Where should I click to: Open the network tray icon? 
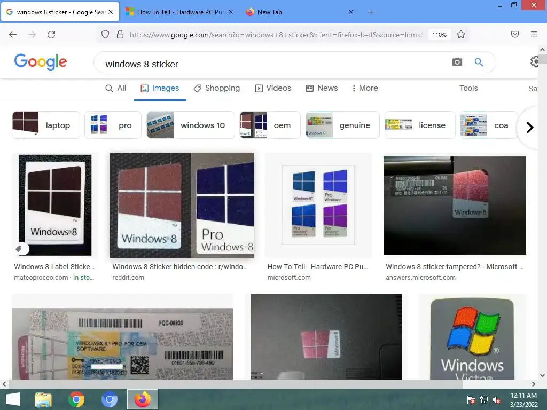pyautogui.click(x=484, y=400)
